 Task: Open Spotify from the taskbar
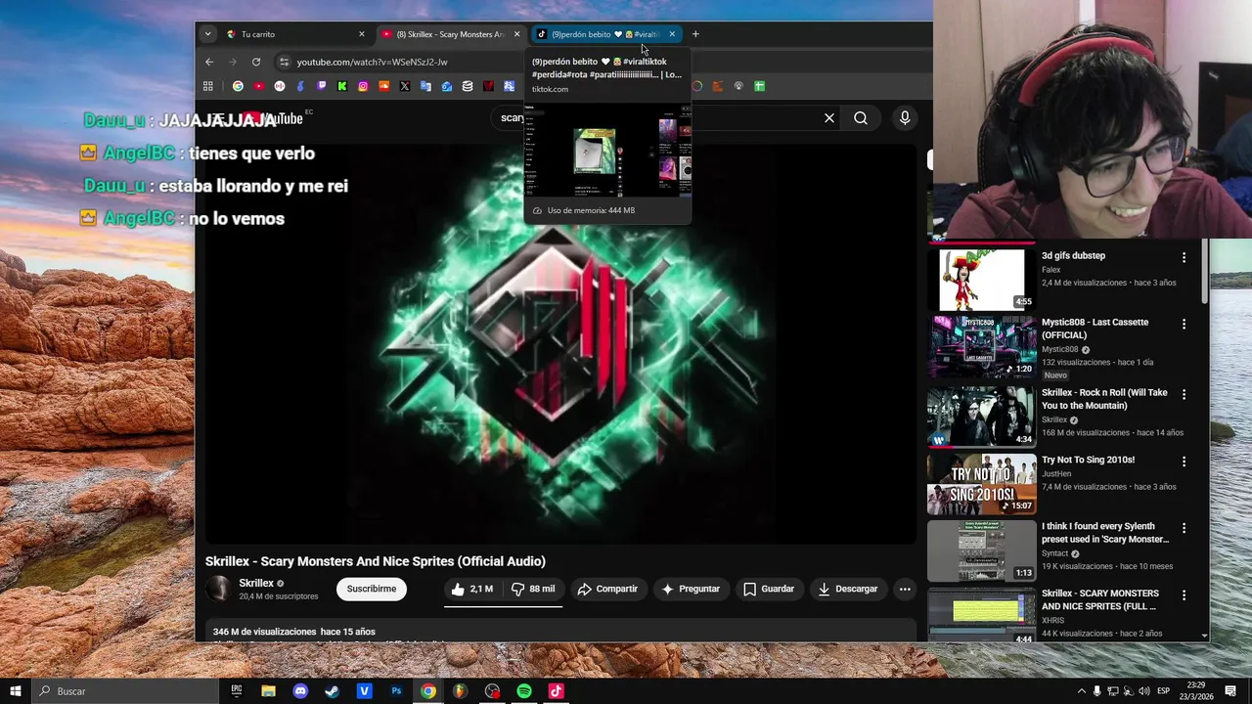tap(524, 691)
